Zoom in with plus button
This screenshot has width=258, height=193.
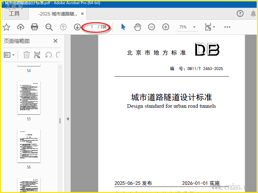166,27
